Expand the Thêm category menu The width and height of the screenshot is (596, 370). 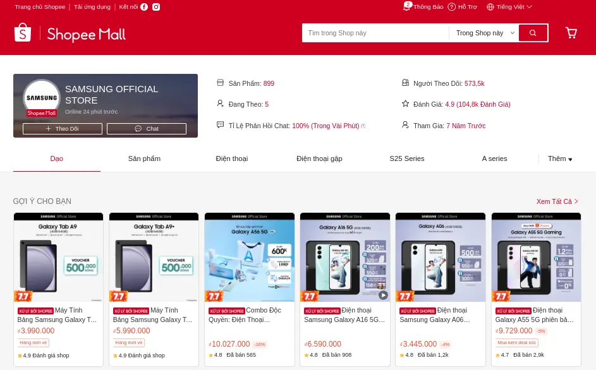pos(559,159)
